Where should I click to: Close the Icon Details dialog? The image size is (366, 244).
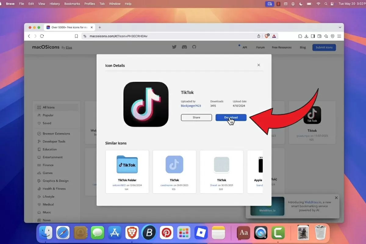pos(259,65)
